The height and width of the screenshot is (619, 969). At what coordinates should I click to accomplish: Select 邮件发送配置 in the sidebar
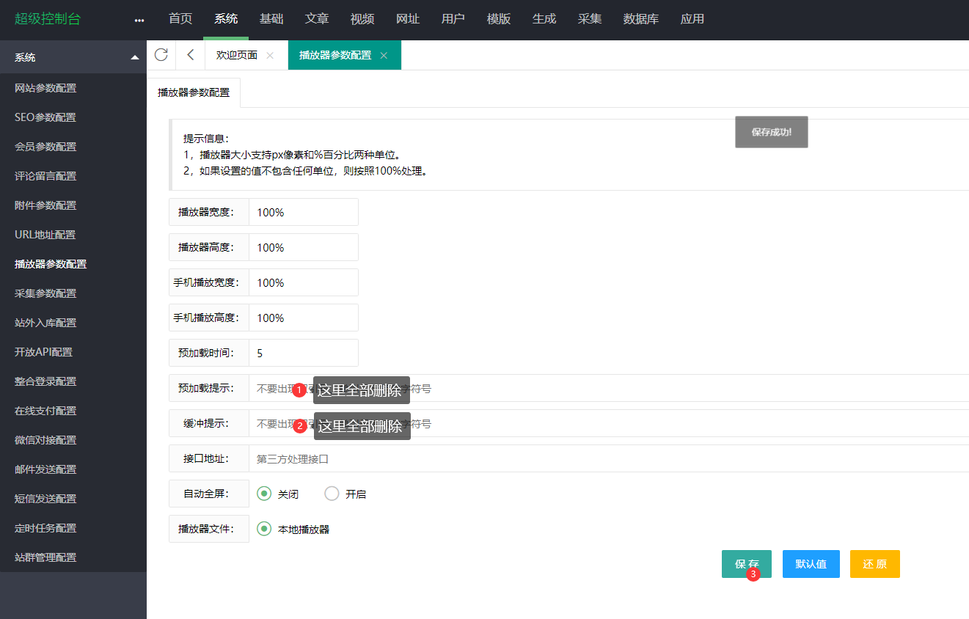click(x=47, y=469)
